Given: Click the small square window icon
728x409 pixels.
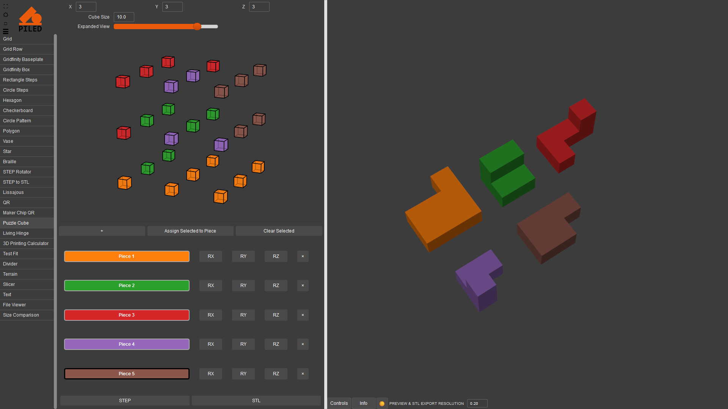Looking at the screenshot, I should coord(5,23).
